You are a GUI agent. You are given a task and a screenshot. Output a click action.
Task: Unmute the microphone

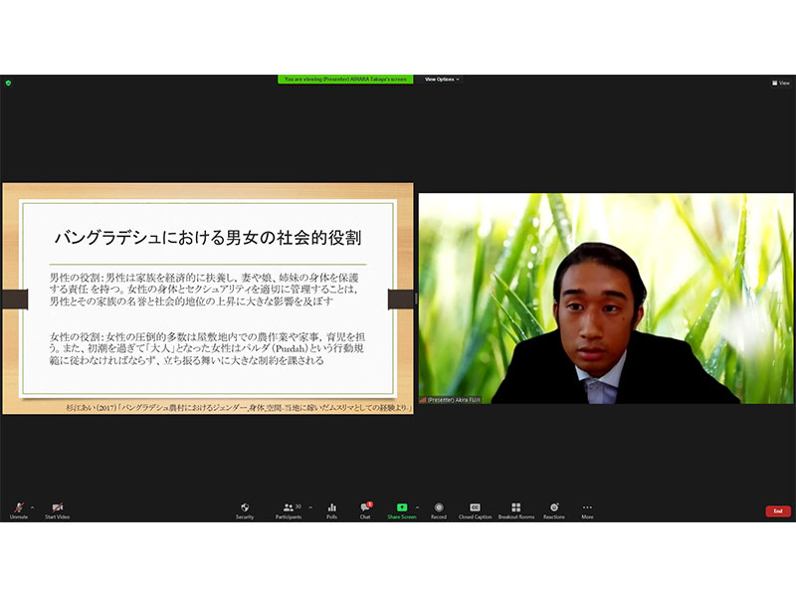pyautogui.click(x=19, y=509)
